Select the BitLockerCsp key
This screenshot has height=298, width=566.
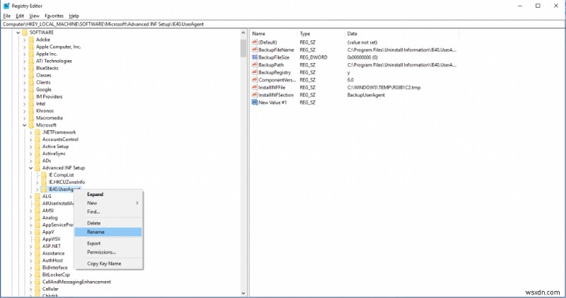(x=56, y=275)
